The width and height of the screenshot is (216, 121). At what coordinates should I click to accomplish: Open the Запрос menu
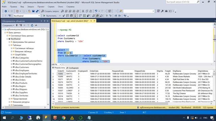31,7
